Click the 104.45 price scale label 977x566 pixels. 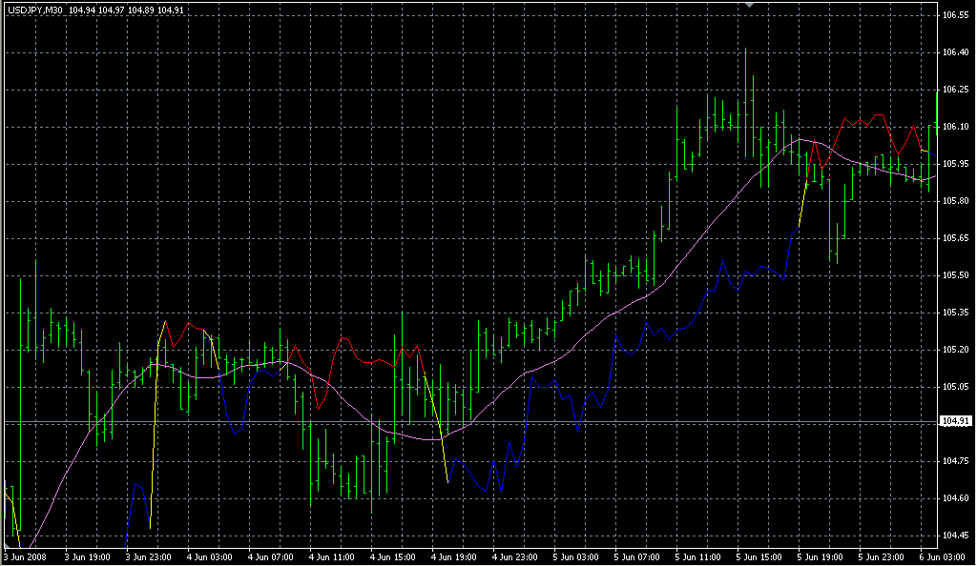click(x=956, y=536)
